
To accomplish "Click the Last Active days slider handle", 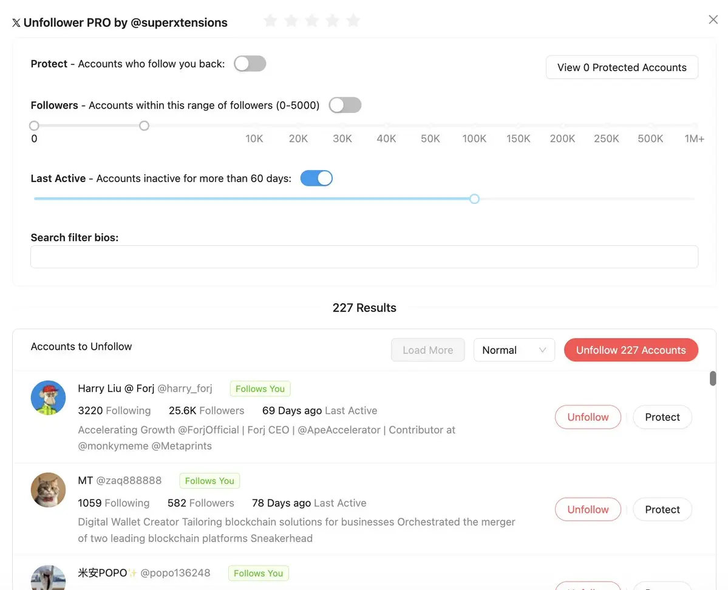I will 475,199.
